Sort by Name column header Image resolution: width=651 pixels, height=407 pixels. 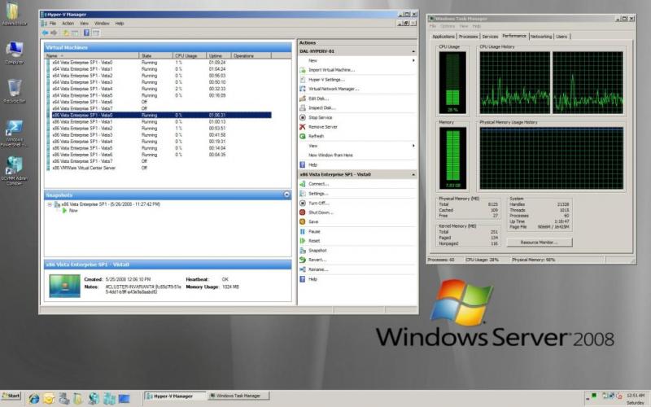point(92,55)
